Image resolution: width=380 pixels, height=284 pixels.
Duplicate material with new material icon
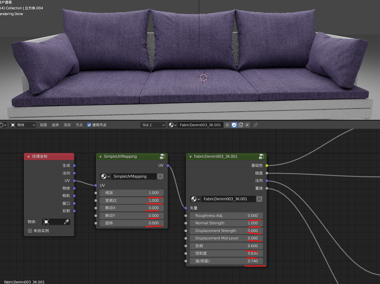241,125
